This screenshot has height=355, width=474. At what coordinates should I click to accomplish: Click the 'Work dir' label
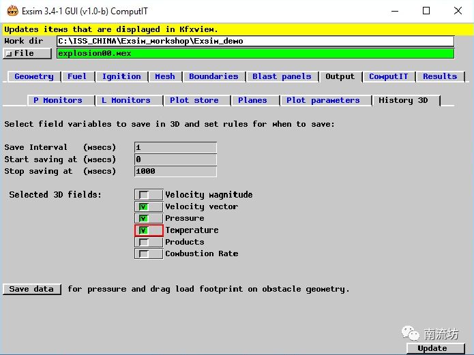(x=24, y=41)
